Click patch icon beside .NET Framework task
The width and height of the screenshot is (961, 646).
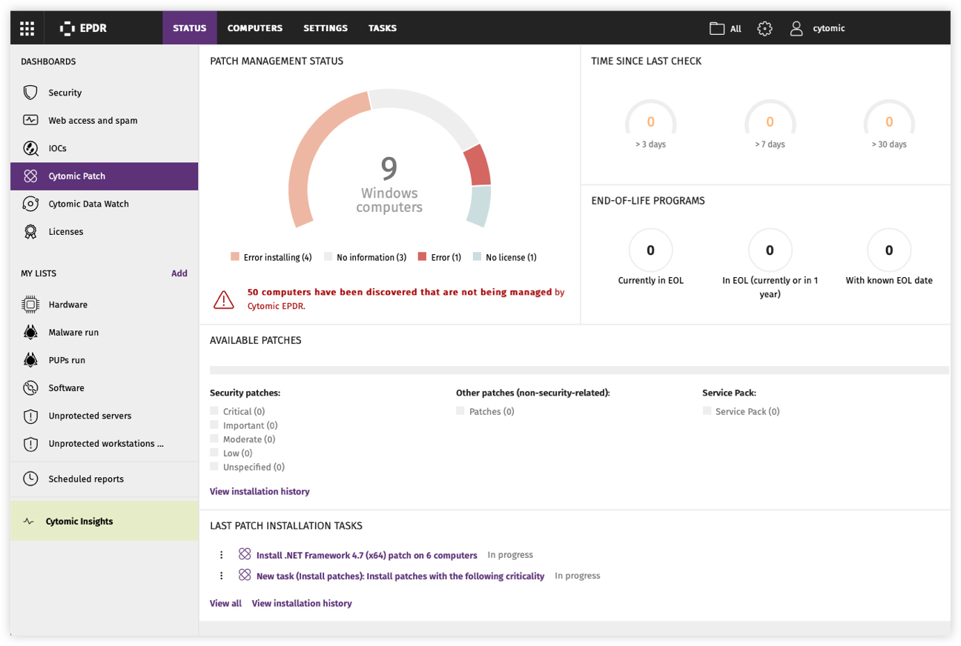click(x=245, y=554)
